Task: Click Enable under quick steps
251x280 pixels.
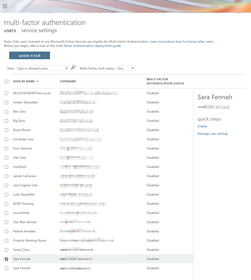Action: (x=202, y=126)
